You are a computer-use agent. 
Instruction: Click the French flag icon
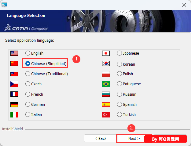14,94
